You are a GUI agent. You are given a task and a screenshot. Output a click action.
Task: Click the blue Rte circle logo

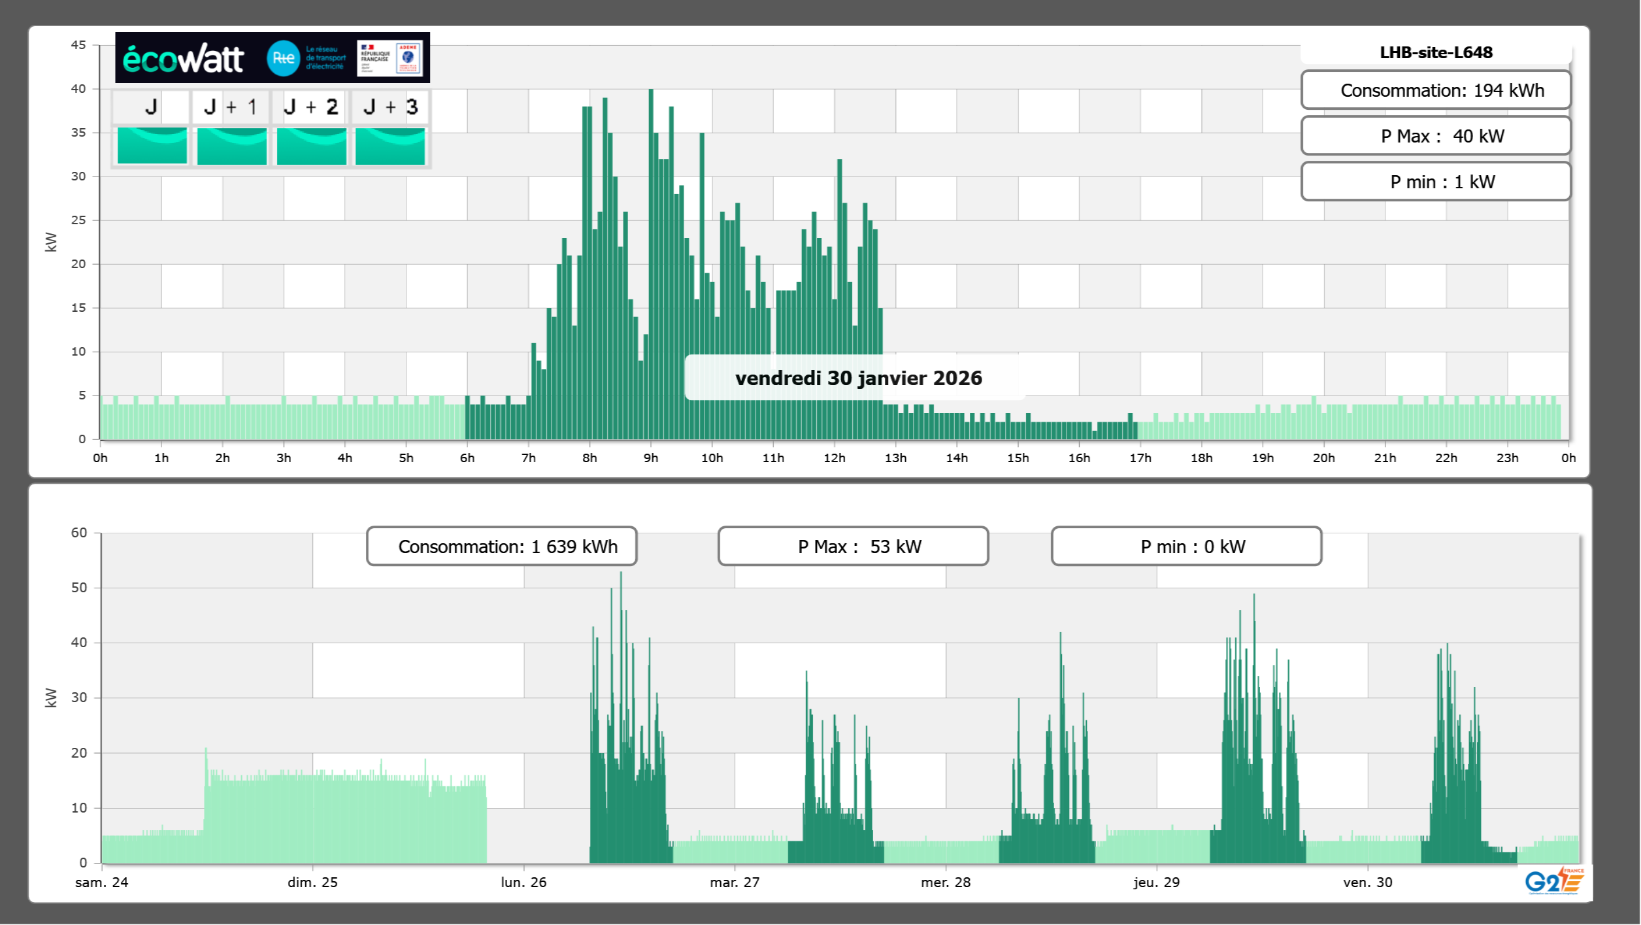283,58
